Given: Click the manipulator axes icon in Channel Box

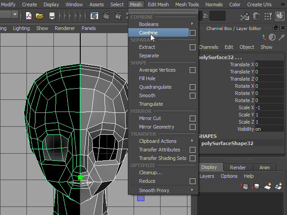Looking at the screenshot, I should [263, 38].
